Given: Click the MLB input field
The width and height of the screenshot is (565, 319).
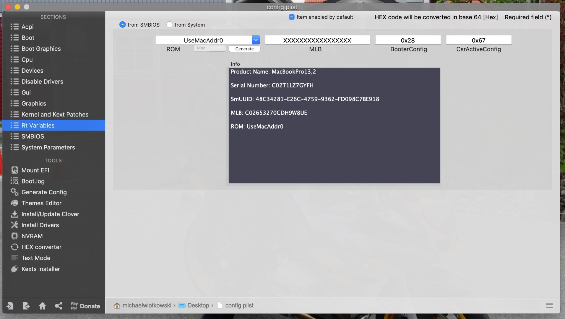Looking at the screenshot, I should pyautogui.click(x=317, y=40).
